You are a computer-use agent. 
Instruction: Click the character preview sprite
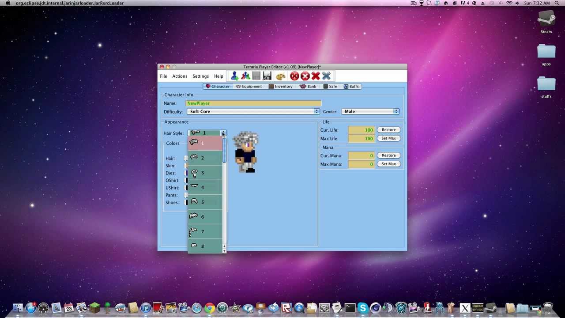point(245,151)
